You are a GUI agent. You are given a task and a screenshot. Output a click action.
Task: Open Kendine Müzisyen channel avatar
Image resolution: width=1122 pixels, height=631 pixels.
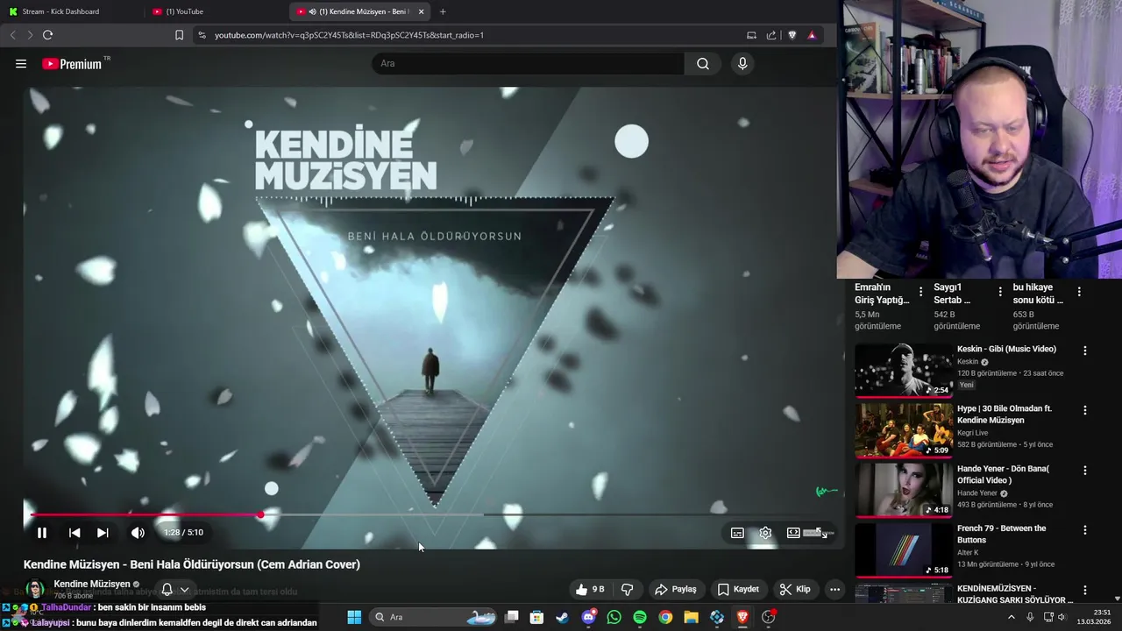pyautogui.click(x=35, y=589)
